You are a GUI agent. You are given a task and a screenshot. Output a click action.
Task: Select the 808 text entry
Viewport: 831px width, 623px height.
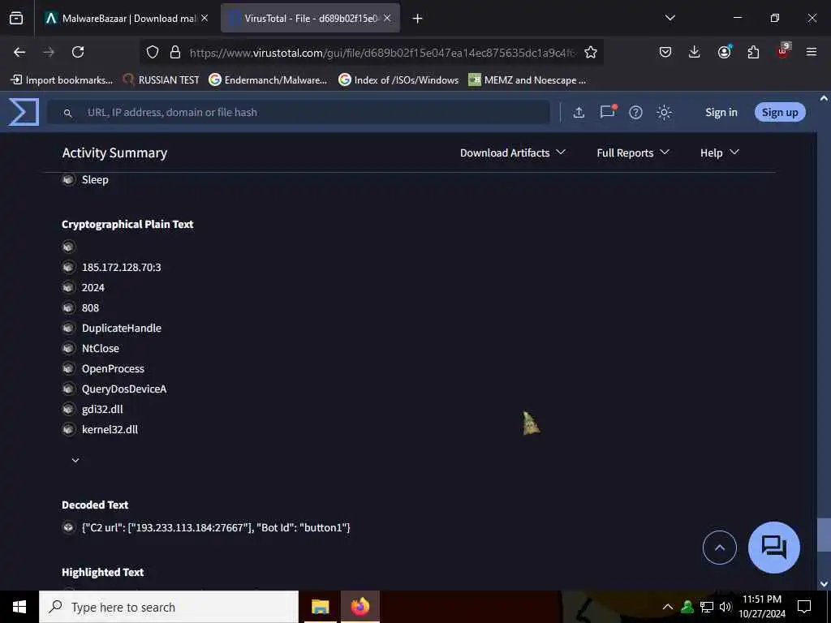click(x=90, y=307)
